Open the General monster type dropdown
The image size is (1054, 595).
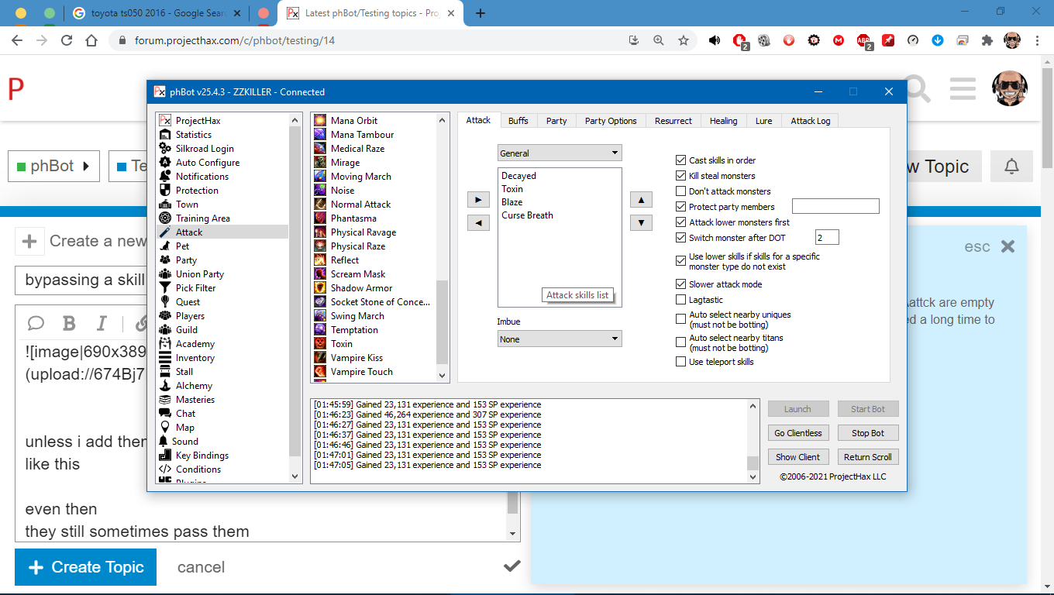[559, 153]
